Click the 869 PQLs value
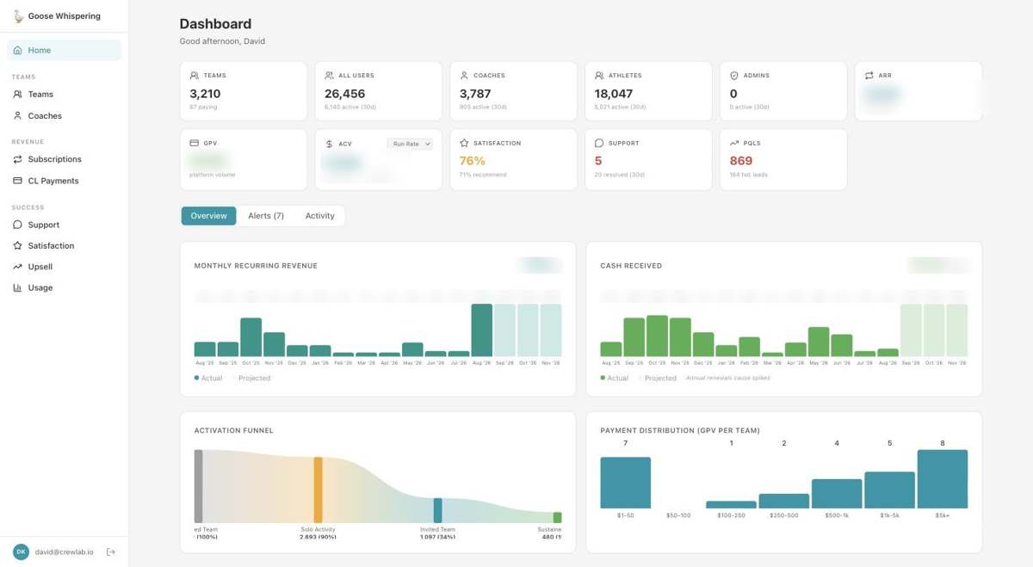The width and height of the screenshot is (1033, 567). coord(741,161)
